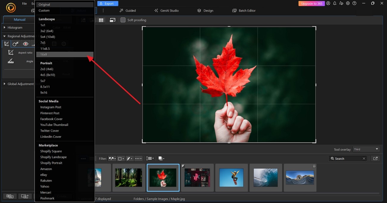
Task: Select the Original aspect ratio option
Action: click(65, 4)
